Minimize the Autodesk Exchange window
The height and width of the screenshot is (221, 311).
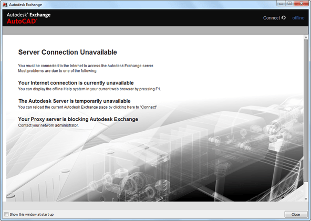point(281,3)
